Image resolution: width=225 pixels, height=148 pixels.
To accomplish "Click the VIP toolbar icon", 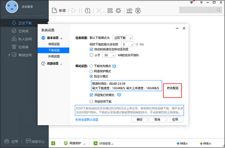I will [129, 10].
